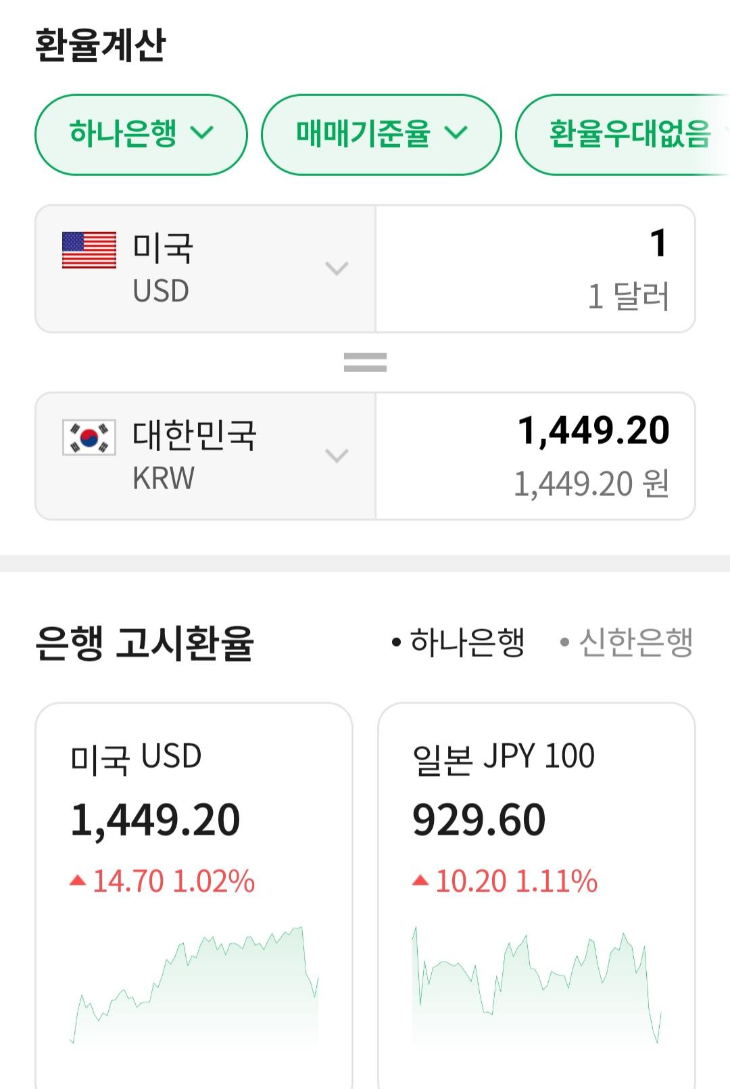This screenshot has width=730, height=1089.
Task: Open the 매매기준율 rate type dropdown
Action: (x=381, y=134)
